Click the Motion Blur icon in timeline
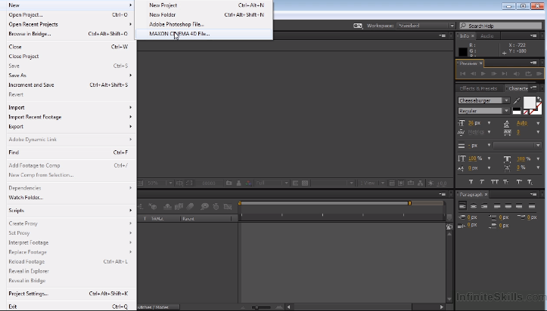Image resolution: width=547 pixels, height=311 pixels. pos(190,207)
